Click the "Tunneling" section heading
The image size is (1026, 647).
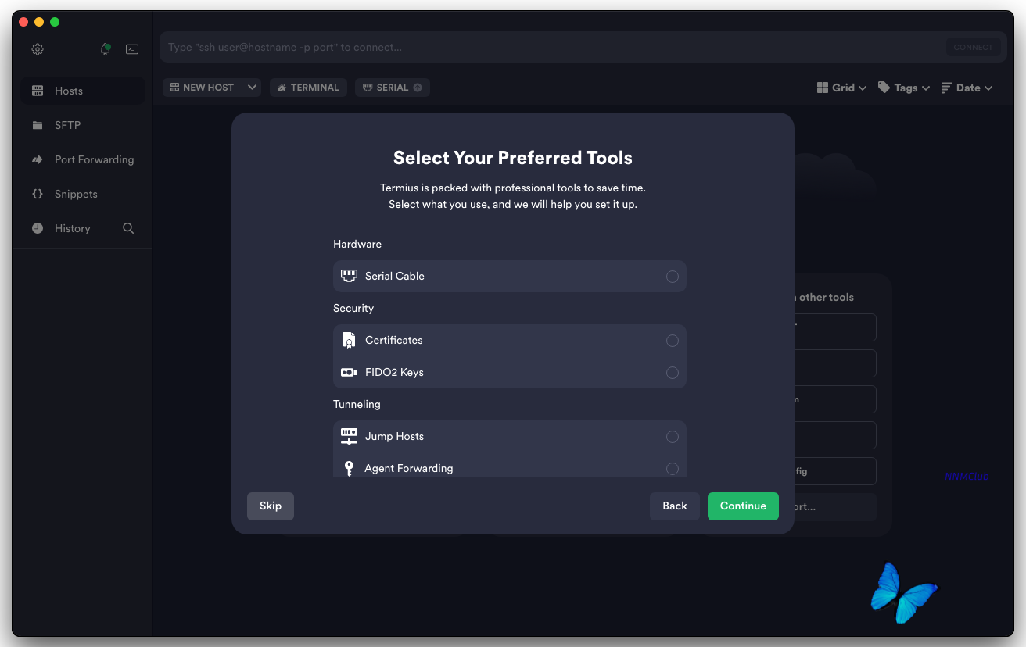point(357,404)
